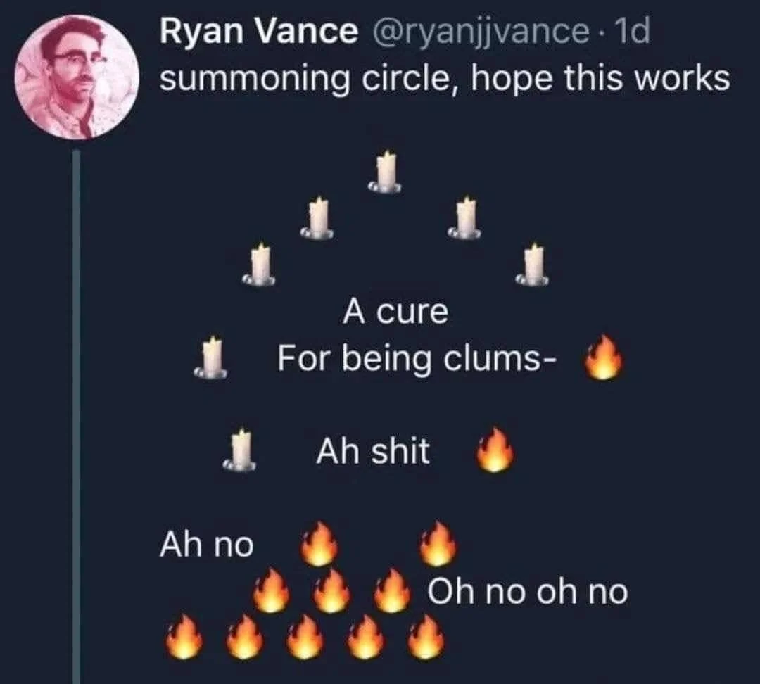The height and width of the screenshot is (684, 760).
Task: Click the fire emoji right of "Ah shit"
Action: [495, 450]
